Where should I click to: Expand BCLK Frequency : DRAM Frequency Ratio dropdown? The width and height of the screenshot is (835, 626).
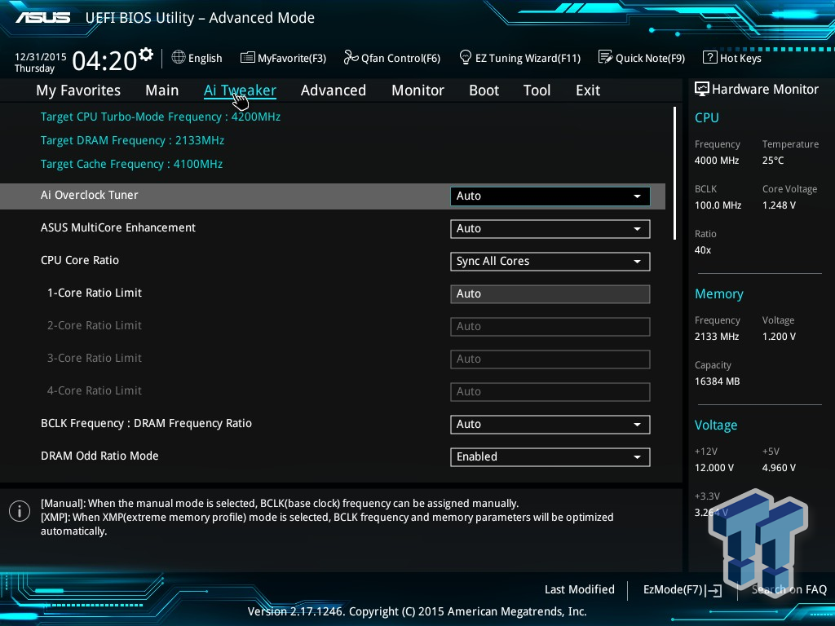pyautogui.click(x=550, y=424)
